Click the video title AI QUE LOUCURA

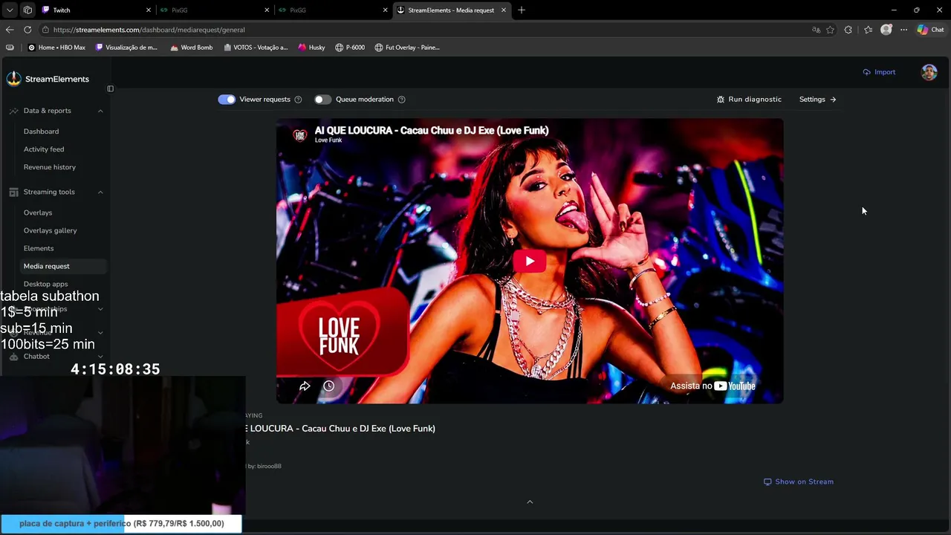(432, 130)
